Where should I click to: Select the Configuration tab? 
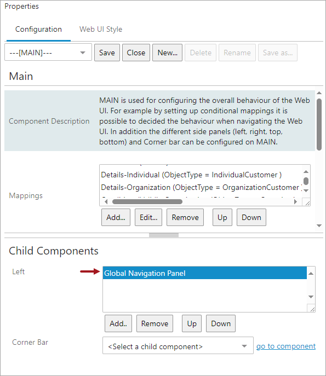click(38, 29)
